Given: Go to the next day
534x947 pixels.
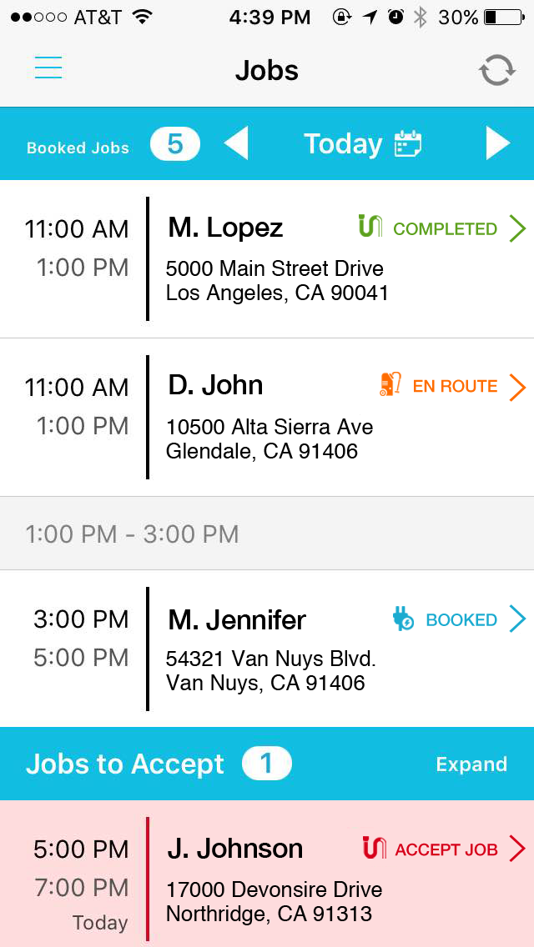Looking at the screenshot, I should [497, 143].
